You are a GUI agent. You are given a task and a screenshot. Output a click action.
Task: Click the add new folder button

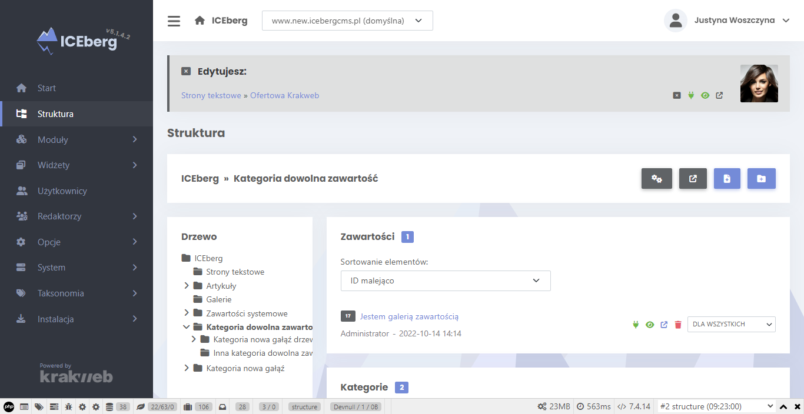[x=761, y=179]
